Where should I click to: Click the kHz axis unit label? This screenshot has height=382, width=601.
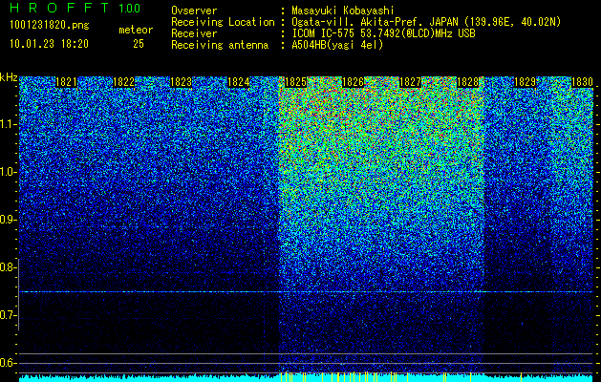coord(9,77)
